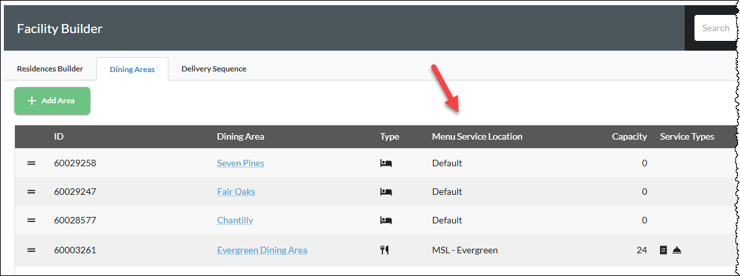
Task: Click the Default location in Fair Oaks row
Action: [447, 192]
